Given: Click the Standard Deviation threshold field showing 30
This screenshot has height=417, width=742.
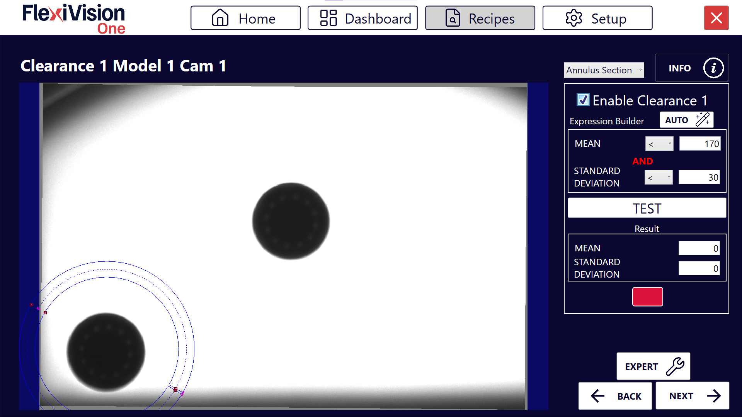Looking at the screenshot, I should click(699, 178).
